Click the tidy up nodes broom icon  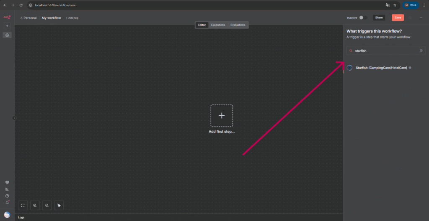pyautogui.click(x=59, y=205)
